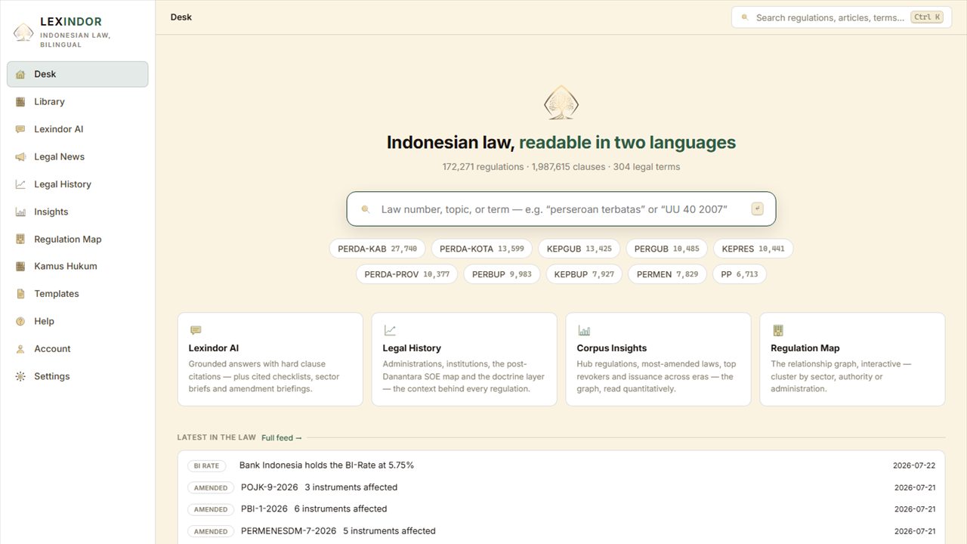Click the Legal History chart icon in sidebar
Image resolution: width=967 pixels, height=544 pixels.
[x=20, y=184]
